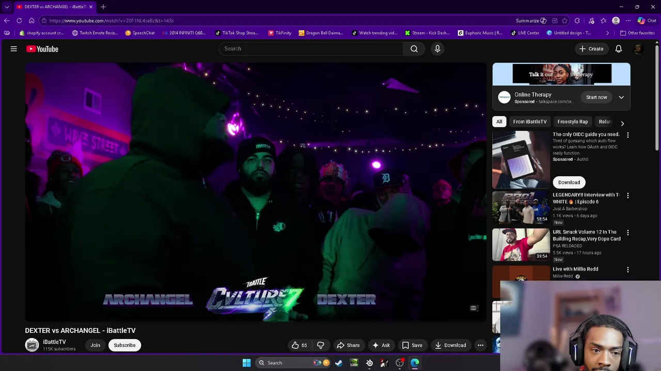Save video to playlist
Image resolution: width=661 pixels, height=371 pixels.
[412, 345]
